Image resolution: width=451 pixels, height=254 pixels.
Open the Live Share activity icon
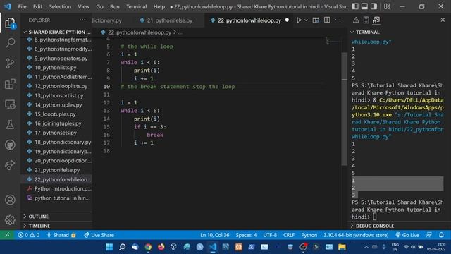coord(10,165)
